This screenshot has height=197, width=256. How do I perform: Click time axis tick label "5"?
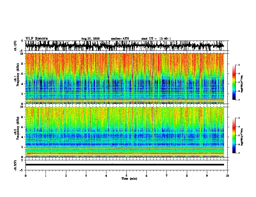[126, 176]
